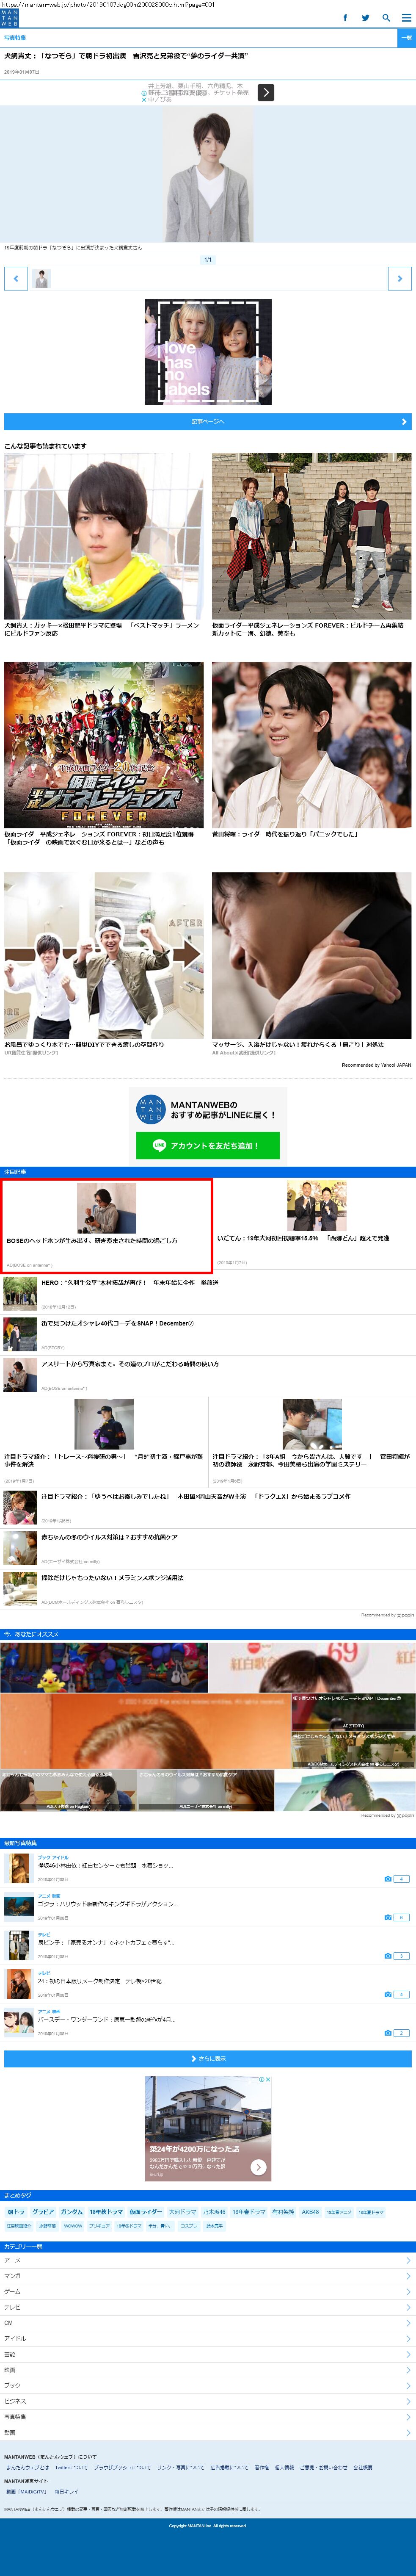The height and width of the screenshot is (2576, 416).
Task: Expand the ゲーム category row
Action: [x=208, y=2291]
